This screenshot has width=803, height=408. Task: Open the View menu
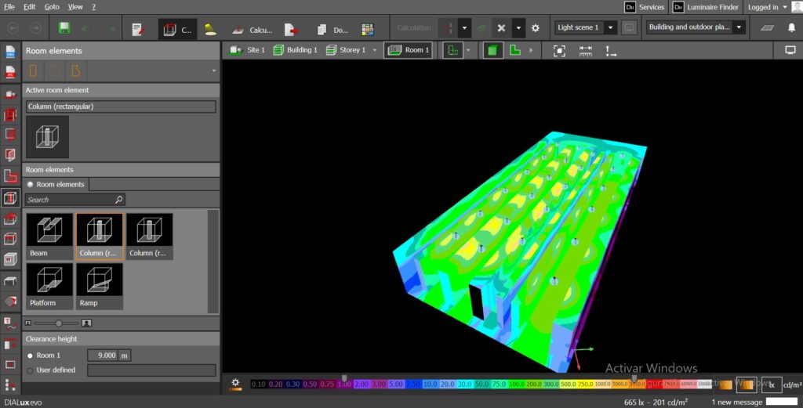tap(75, 6)
